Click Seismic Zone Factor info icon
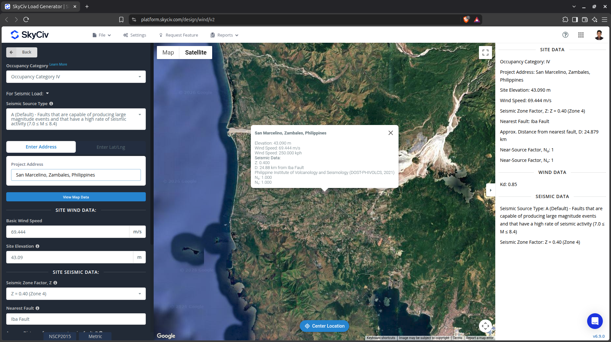Image resolution: width=611 pixels, height=342 pixels. tap(55, 283)
